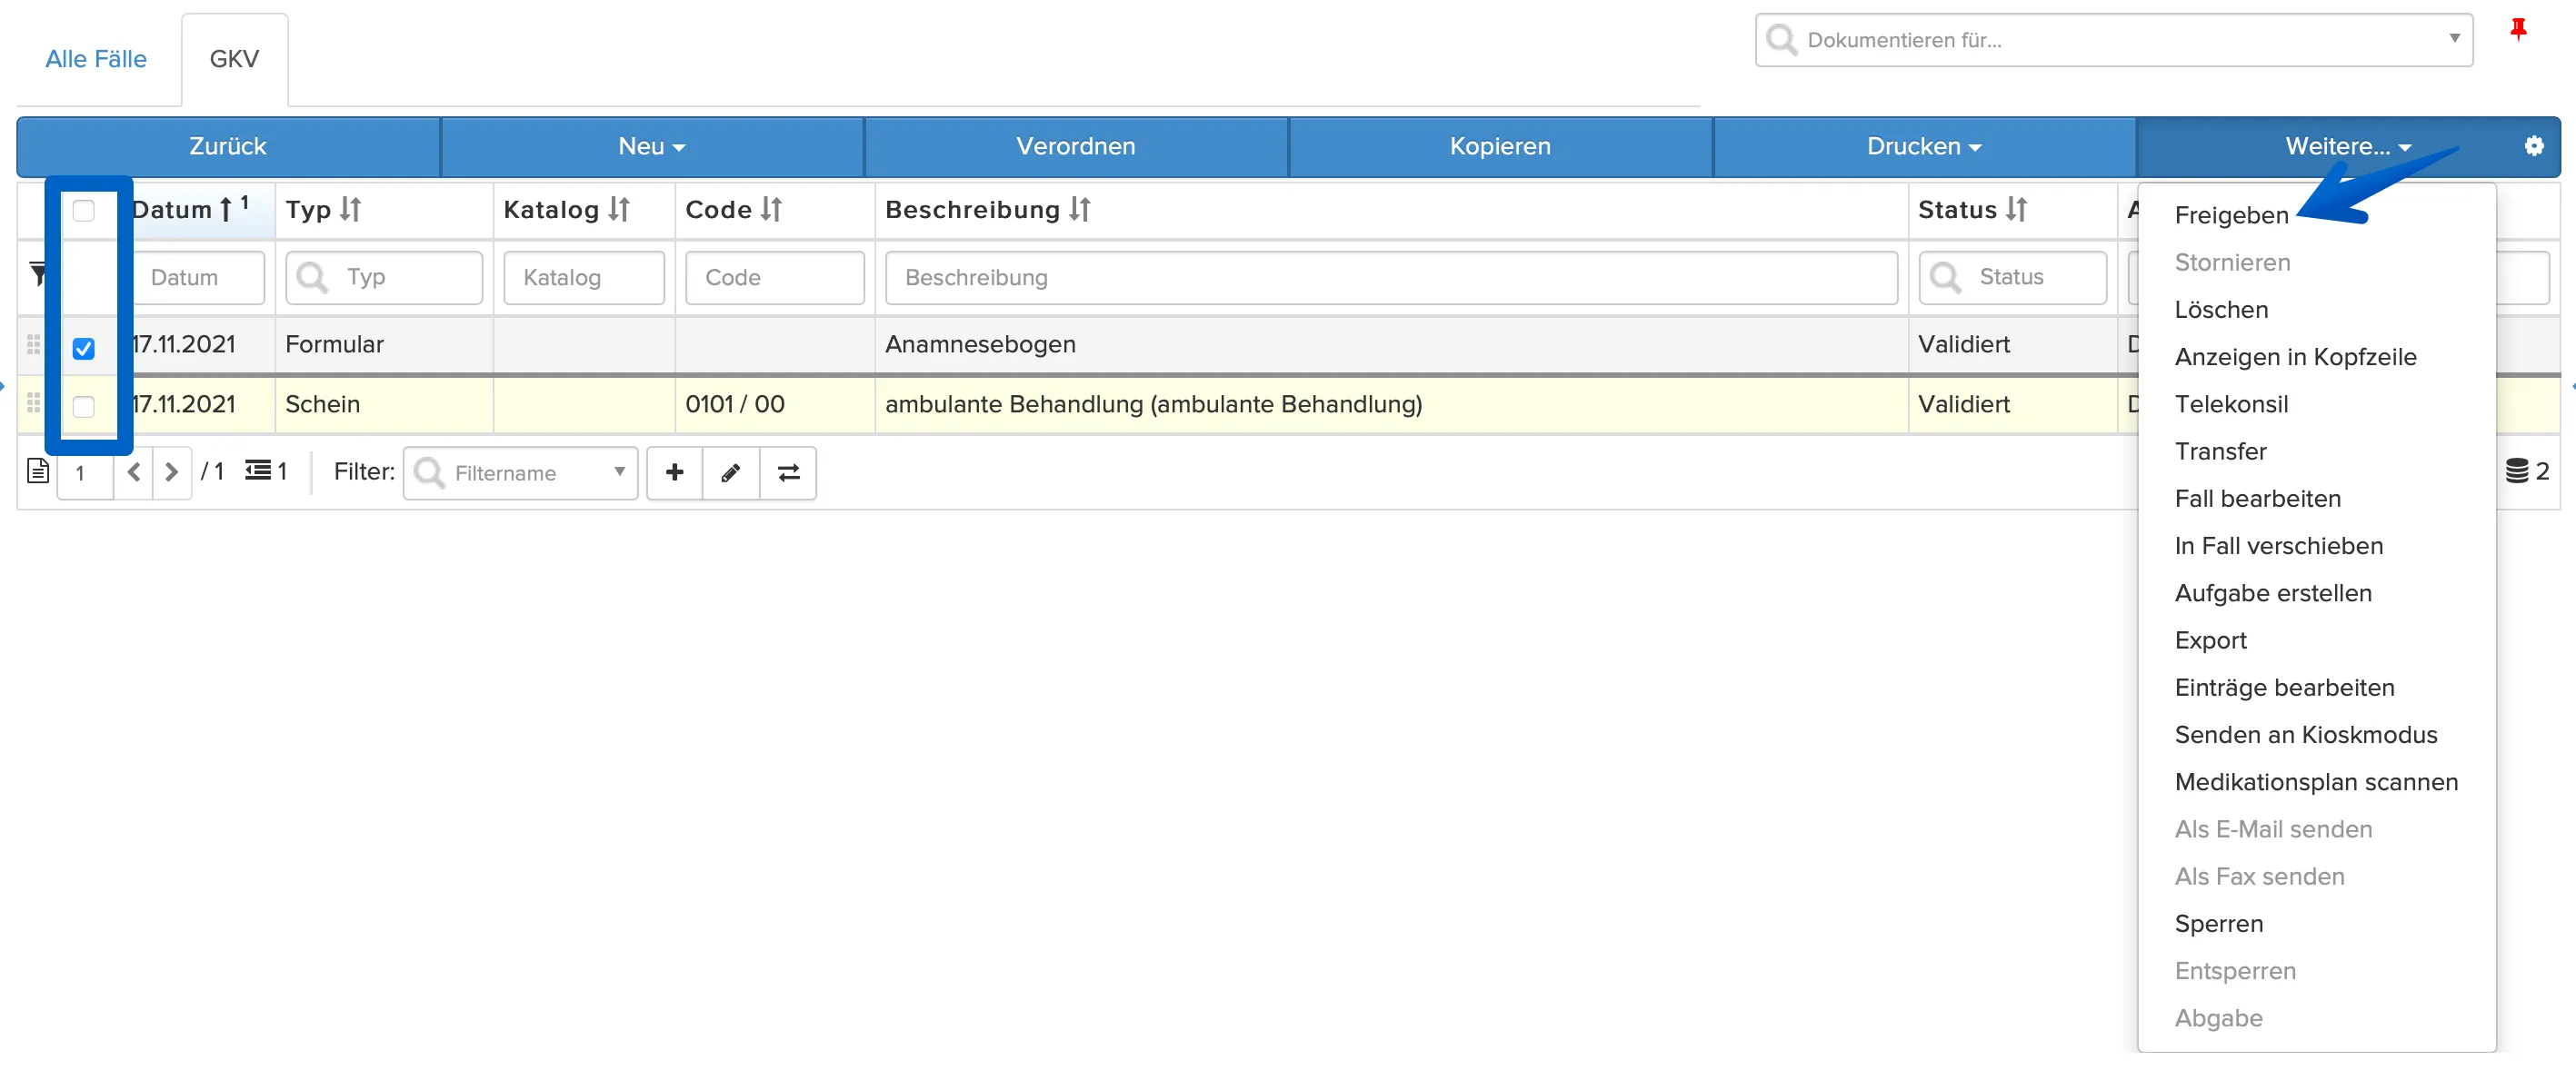Choose Freigeben from the menu
2576x1070 pixels.
tap(2231, 214)
